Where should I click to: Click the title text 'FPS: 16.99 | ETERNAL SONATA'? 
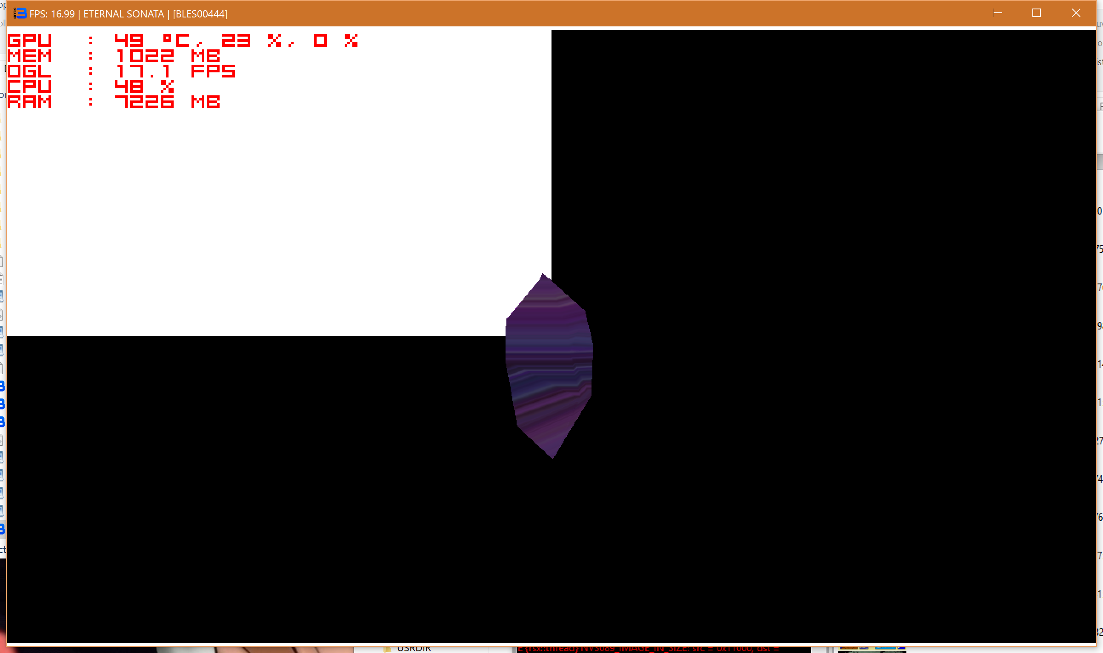[x=97, y=14]
